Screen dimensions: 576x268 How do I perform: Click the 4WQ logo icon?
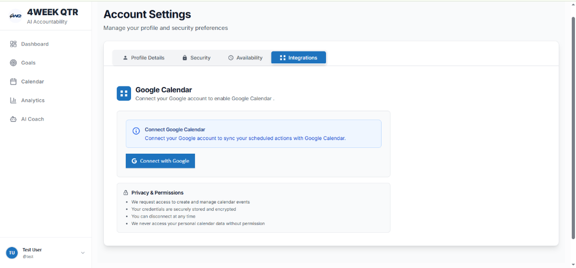pyautogui.click(x=15, y=16)
